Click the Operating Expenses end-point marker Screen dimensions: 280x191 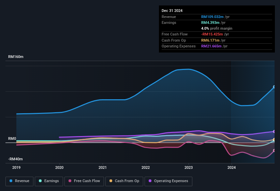click(274, 132)
